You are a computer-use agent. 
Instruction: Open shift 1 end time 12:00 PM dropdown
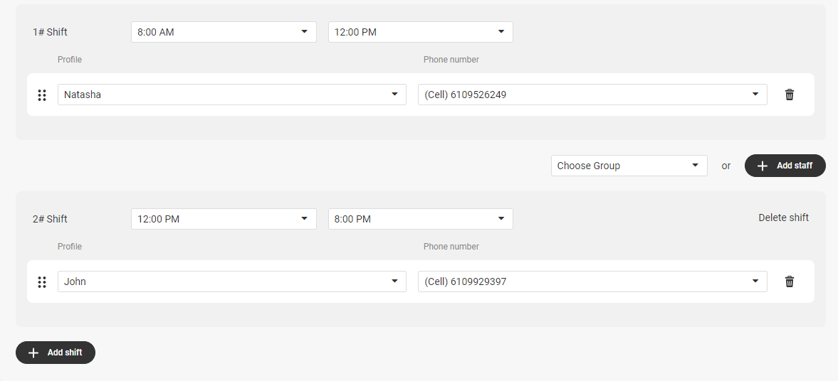click(x=420, y=32)
